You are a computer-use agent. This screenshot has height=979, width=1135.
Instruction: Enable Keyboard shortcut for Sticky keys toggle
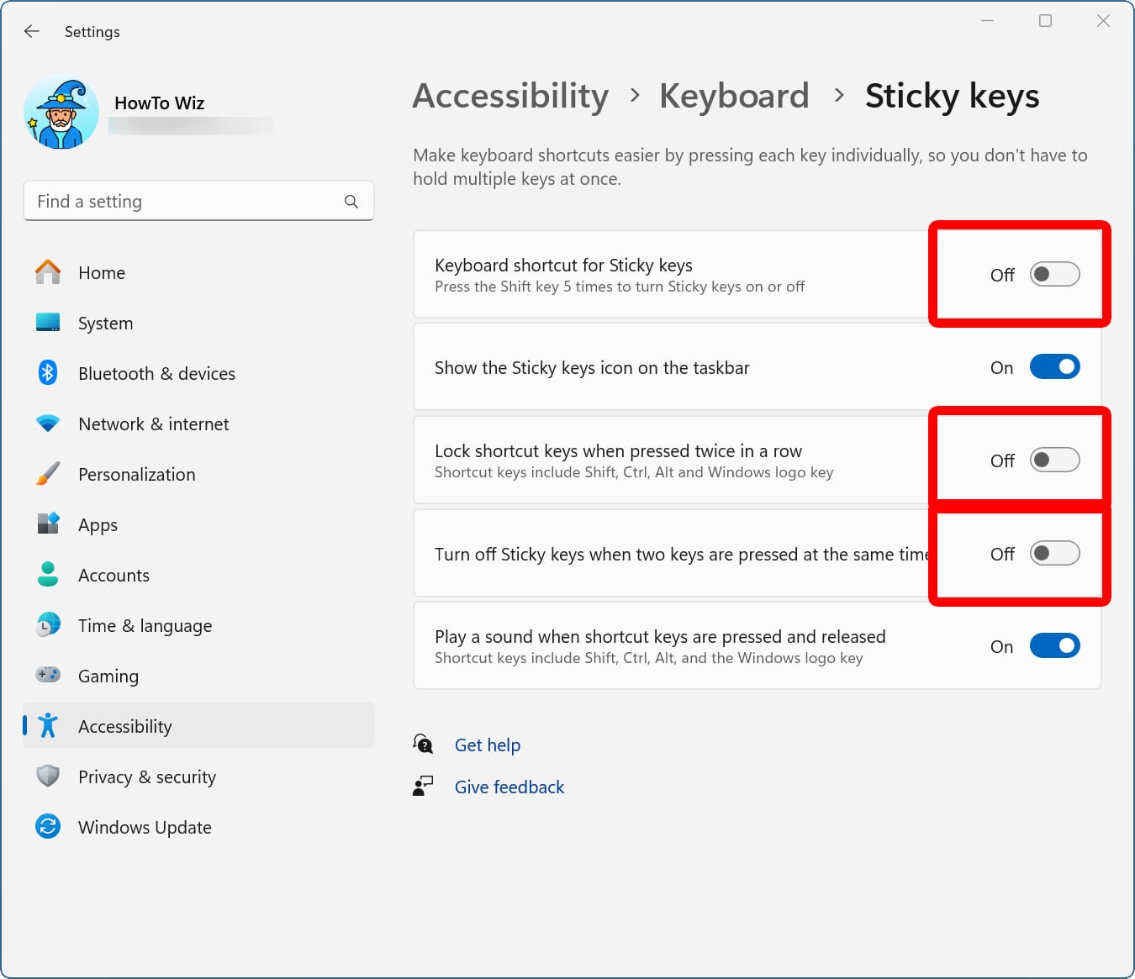pos(1054,275)
